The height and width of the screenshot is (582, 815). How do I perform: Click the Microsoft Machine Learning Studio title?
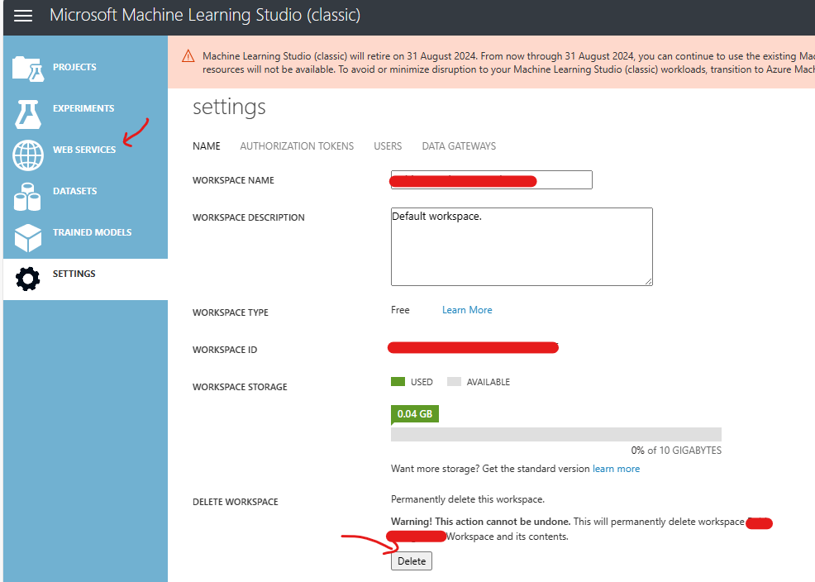point(205,15)
